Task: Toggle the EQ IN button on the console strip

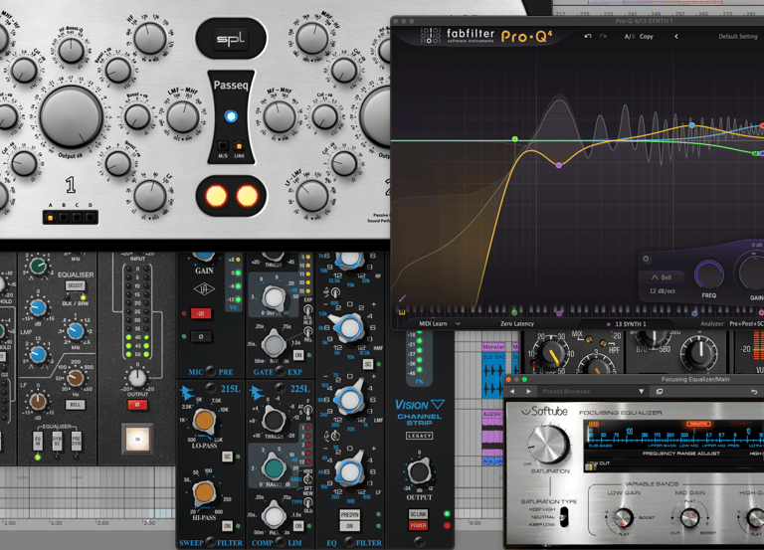Action: 38,441
